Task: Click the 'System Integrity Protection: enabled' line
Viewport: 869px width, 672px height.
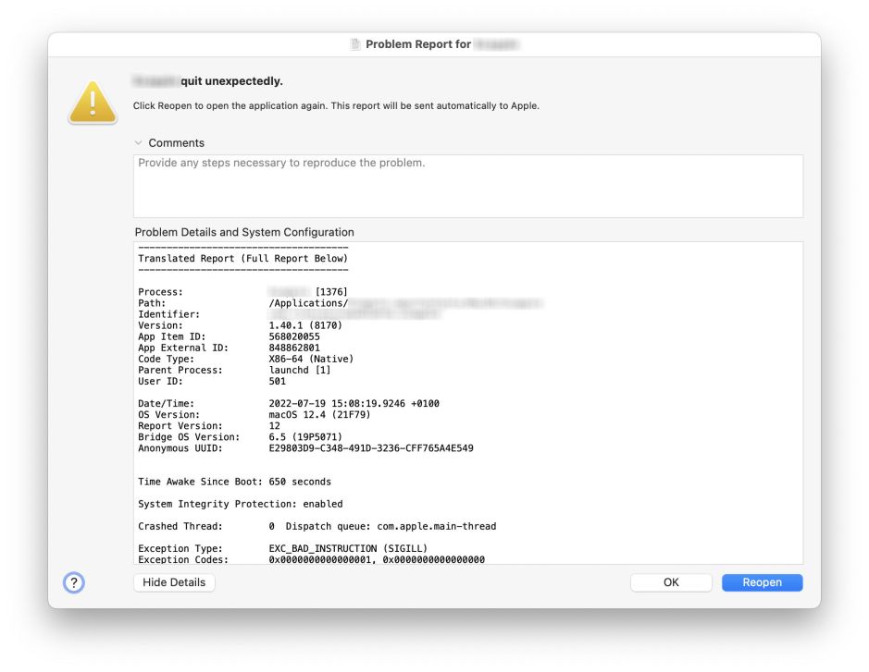Action: click(240, 504)
